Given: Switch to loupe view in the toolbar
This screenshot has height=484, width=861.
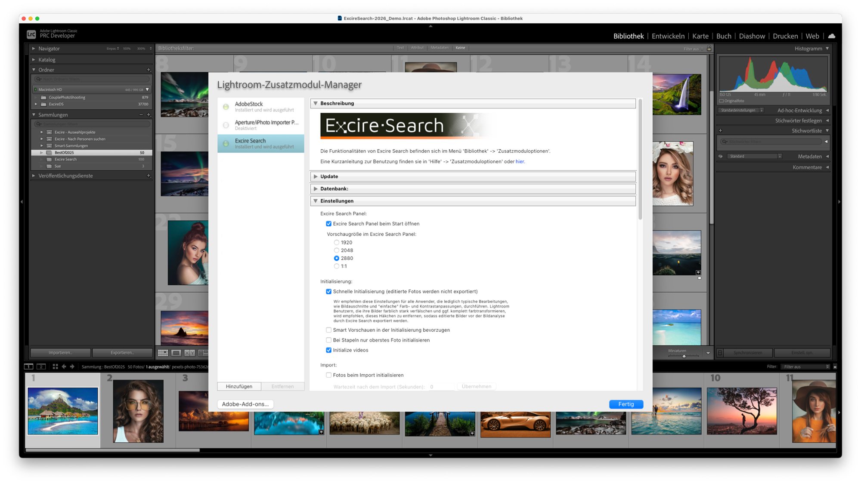Looking at the screenshot, I should tap(176, 353).
